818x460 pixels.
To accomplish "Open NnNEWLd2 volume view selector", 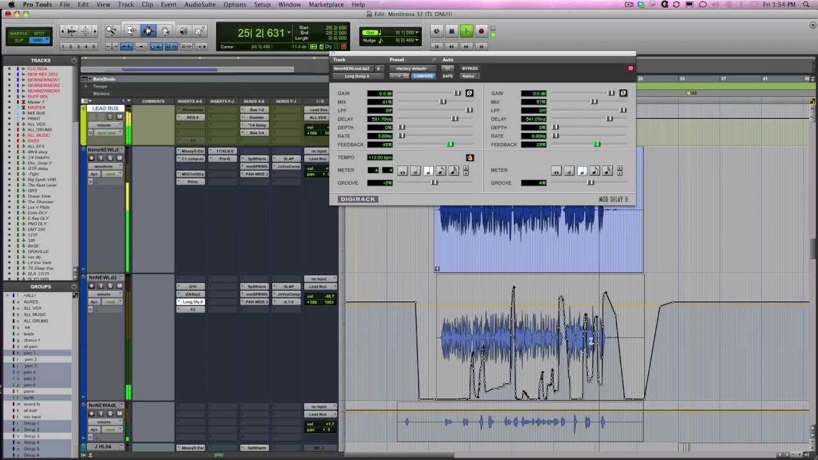I will tap(105, 294).
